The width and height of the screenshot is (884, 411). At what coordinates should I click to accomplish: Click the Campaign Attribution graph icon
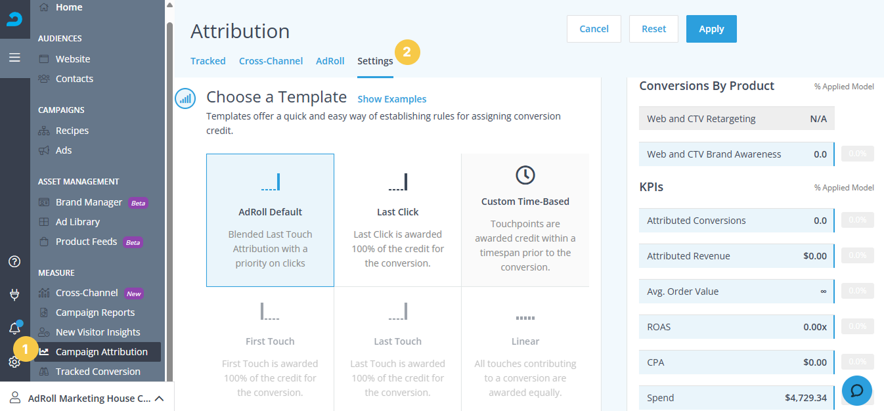44,352
